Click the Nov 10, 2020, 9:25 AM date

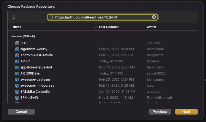(x=117, y=67)
